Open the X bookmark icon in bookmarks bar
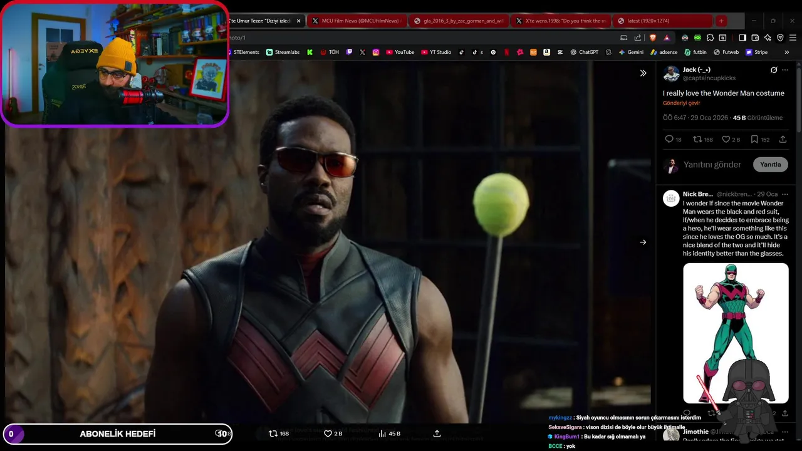Viewport: 802px width, 451px height. (362, 52)
